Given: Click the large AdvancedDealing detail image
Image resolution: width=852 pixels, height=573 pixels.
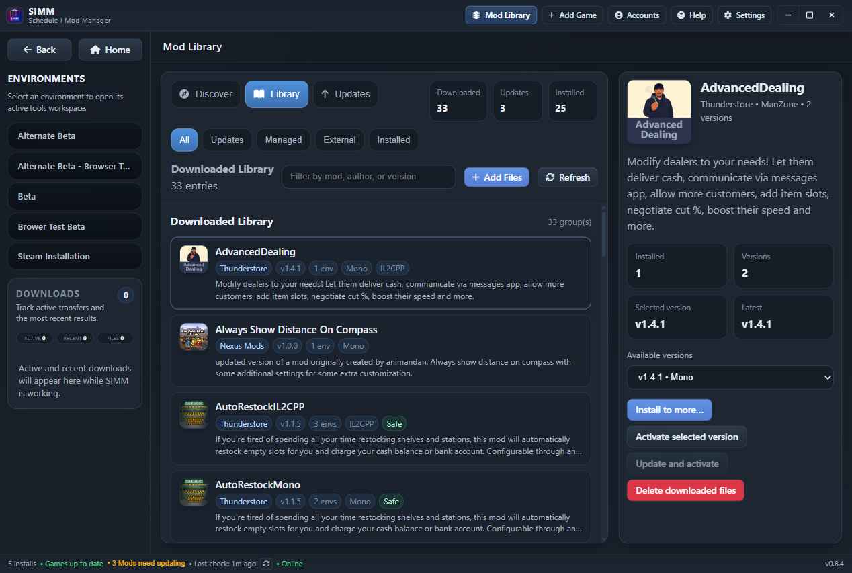Looking at the screenshot, I should [658, 112].
